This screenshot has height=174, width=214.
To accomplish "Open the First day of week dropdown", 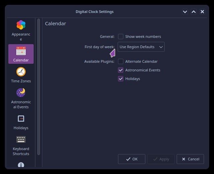I will (141, 47).
